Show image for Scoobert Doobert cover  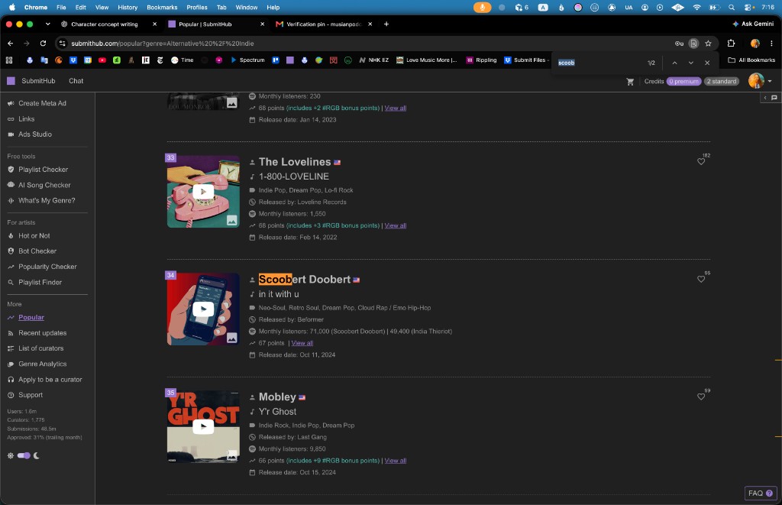232,338
